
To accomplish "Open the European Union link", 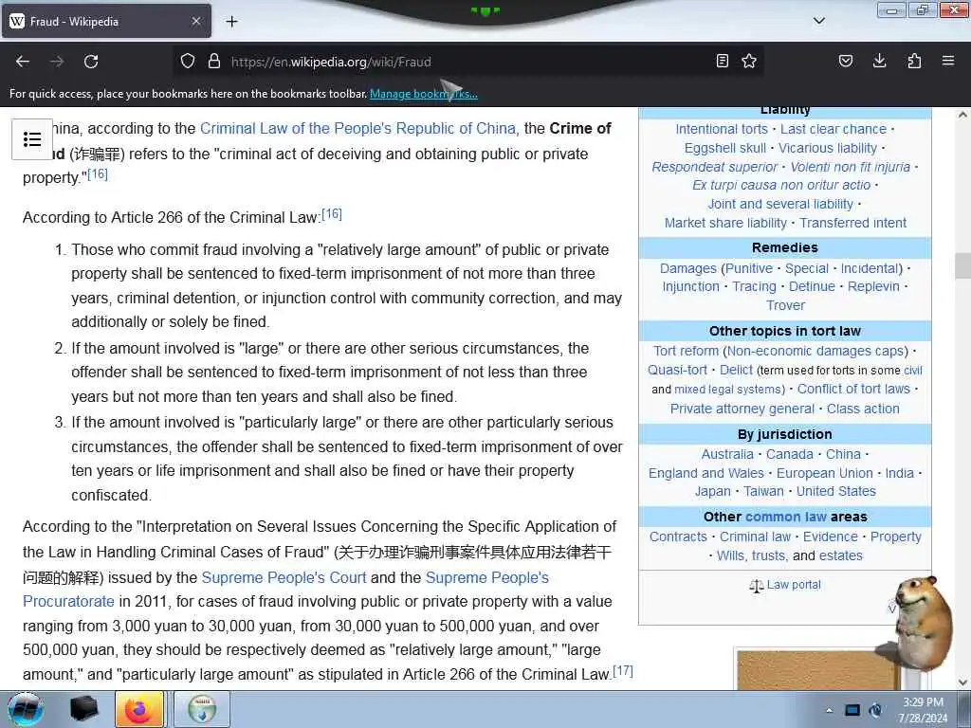I will tap(824, 473).
